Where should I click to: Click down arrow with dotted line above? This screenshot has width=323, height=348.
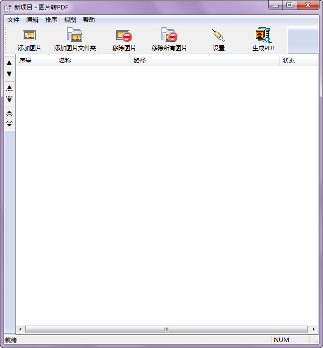pos(9,99)
